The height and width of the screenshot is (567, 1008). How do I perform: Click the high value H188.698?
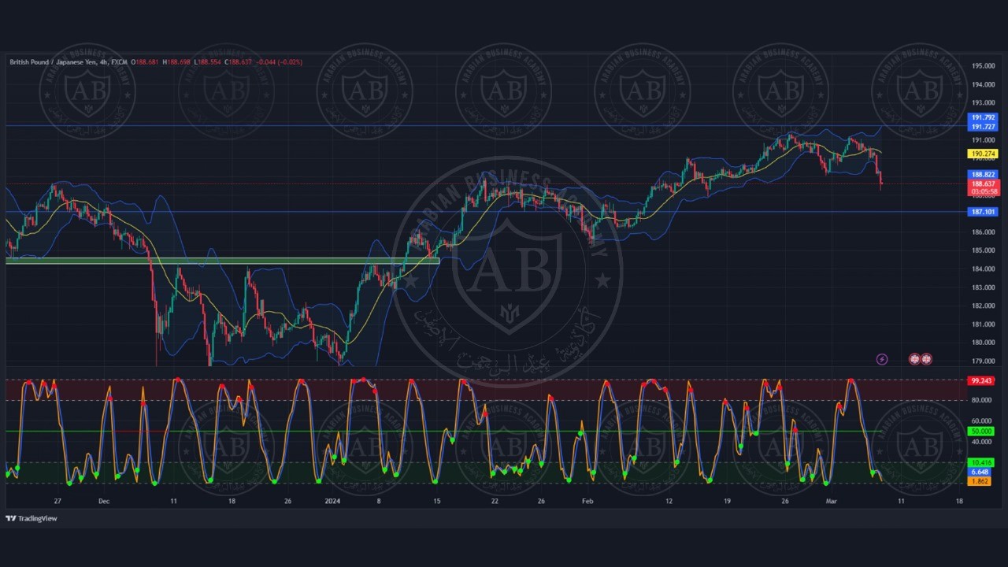(176, 61)
